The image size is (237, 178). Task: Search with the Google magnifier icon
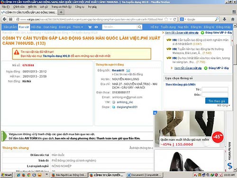[217, 19]
